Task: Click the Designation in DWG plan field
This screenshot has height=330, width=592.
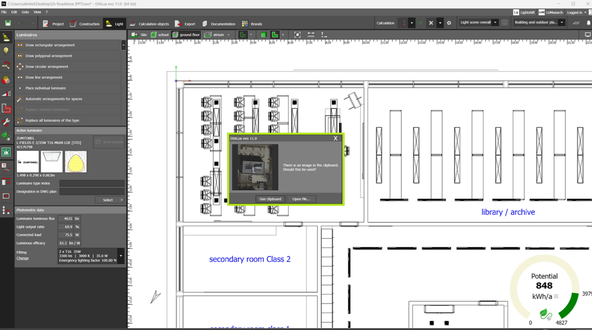Action: point(92,192)
